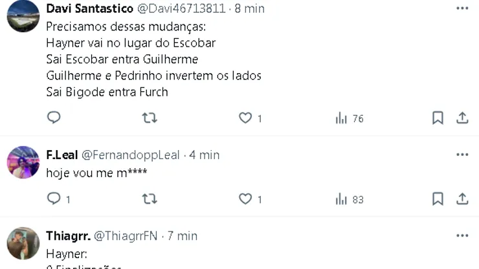View analytics showing 83 views
The image size is (479, 269).
[x=350, y=199]
